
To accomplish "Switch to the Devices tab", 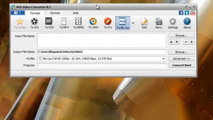I will pos(55,13).
